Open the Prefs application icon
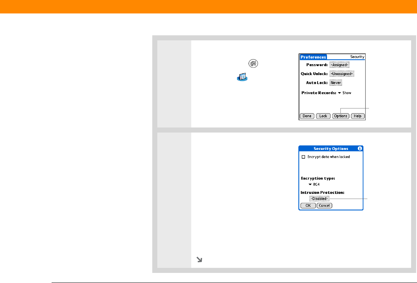The height and width of the screenshot is (283, 417). [x=242, y=77]
